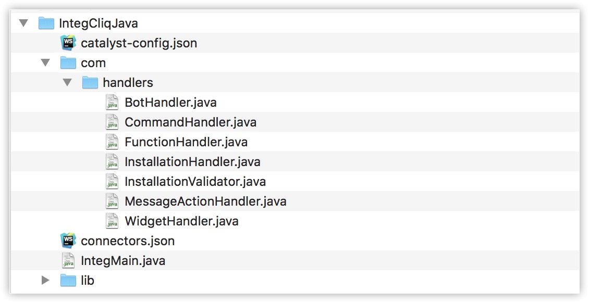Collapse the handlers folder disclosure triangle
Viewport: 589px width, 303px height.
(x=67, y=82)
